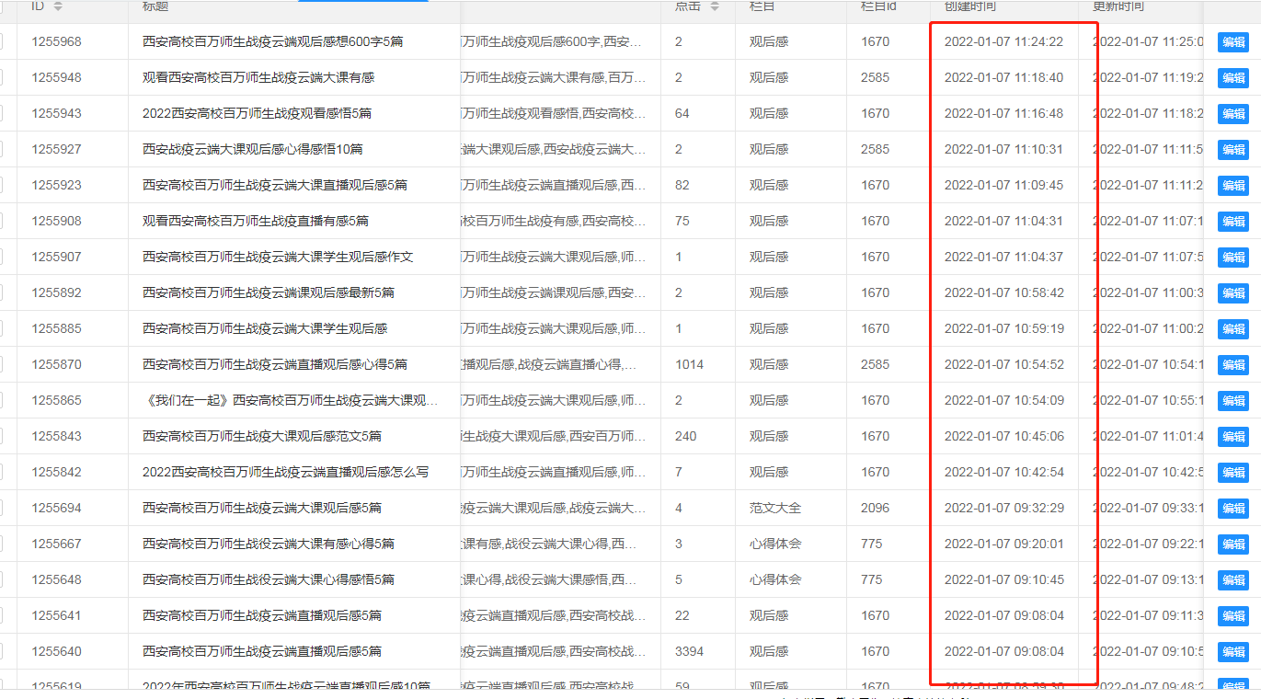The width and height of the screenshot is (1261, 699).
Task: Click 编辑 for article 1255968
Action: click(x=1232, y=41)
